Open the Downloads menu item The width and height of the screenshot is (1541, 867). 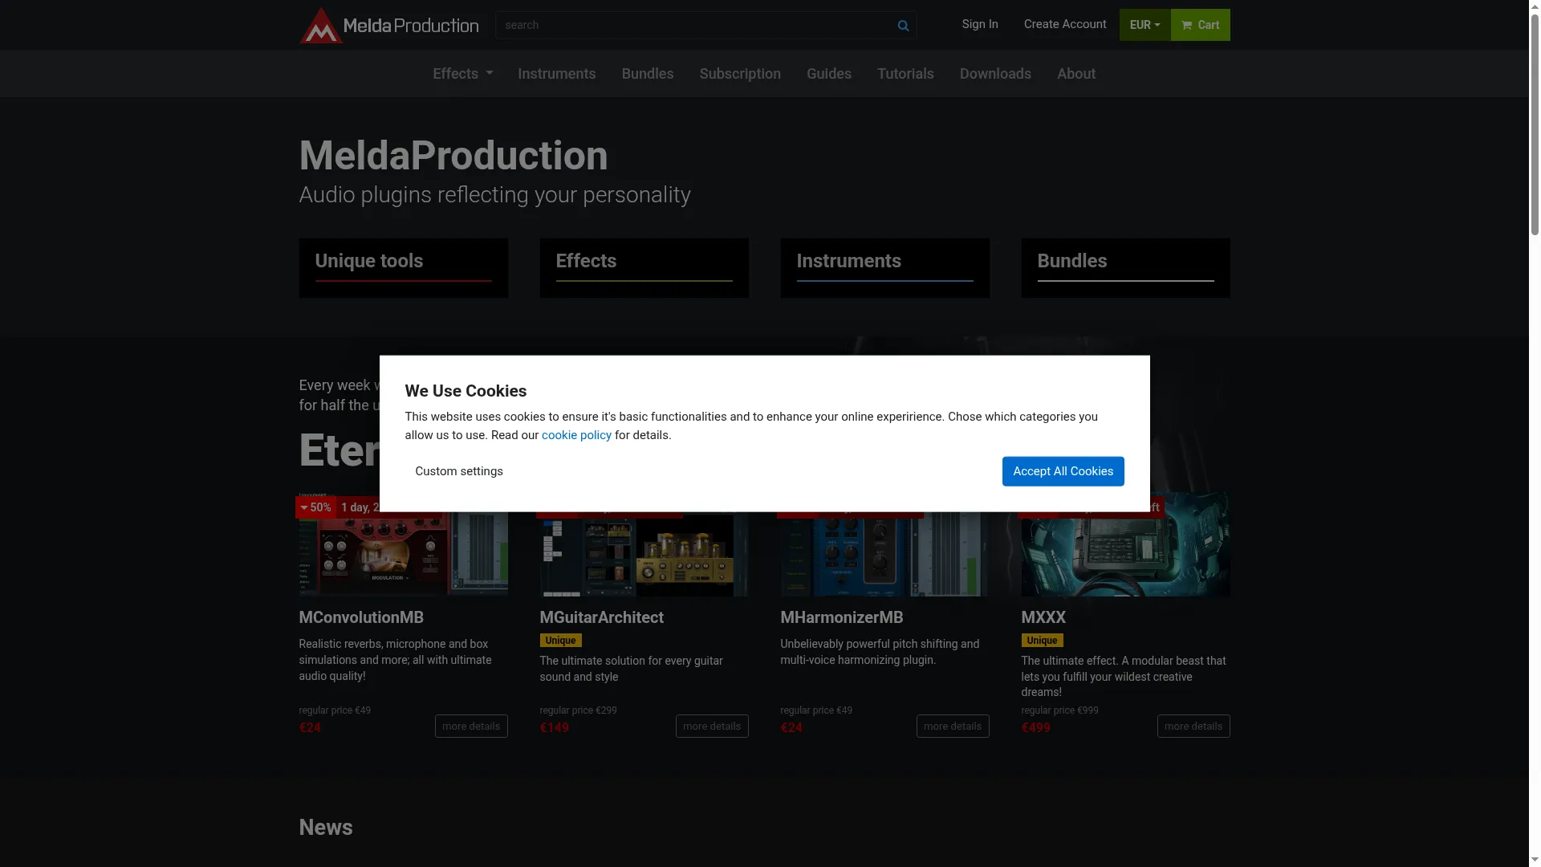point(994,74)
